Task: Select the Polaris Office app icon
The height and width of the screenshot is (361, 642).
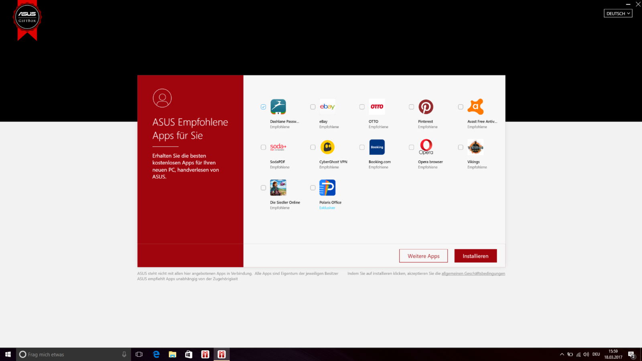Action: point(327,188)
